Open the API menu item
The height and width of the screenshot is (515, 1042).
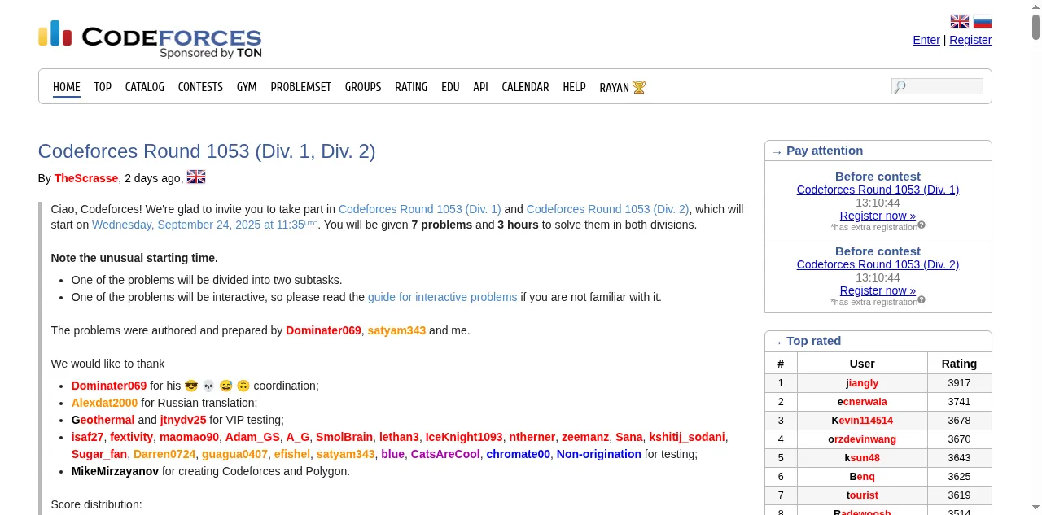coord(480,87)
